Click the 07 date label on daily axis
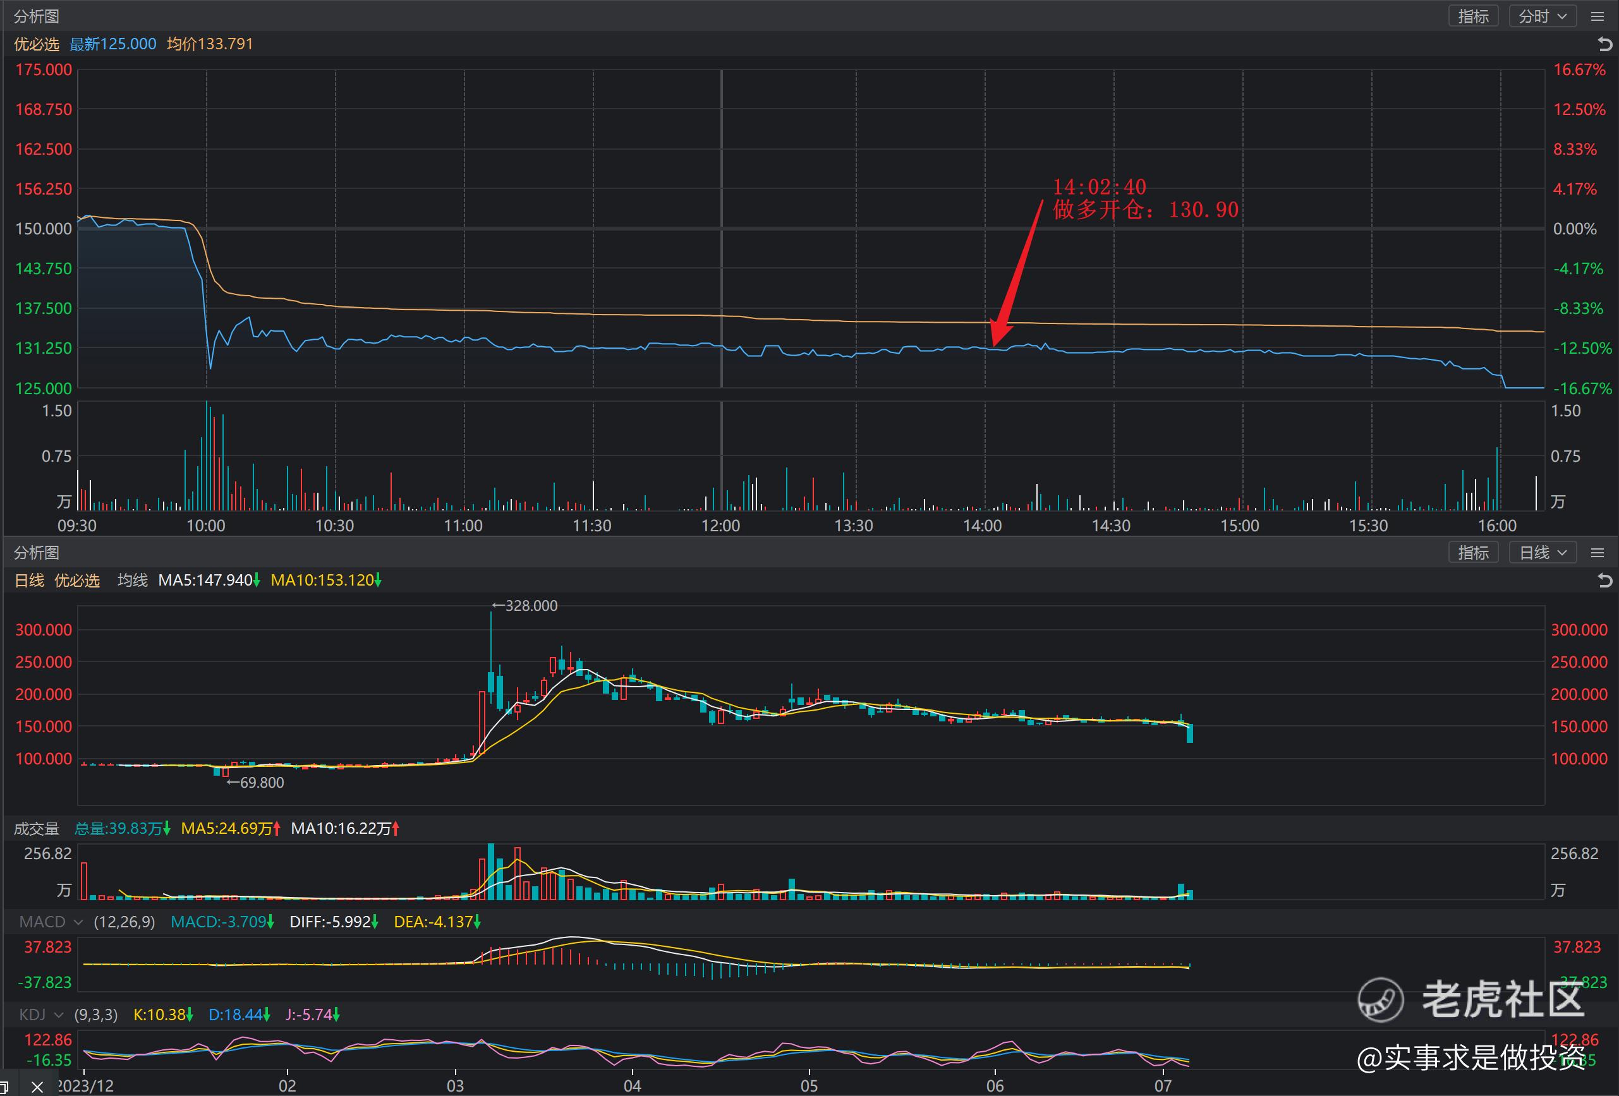 [x=1163, y=1087]
